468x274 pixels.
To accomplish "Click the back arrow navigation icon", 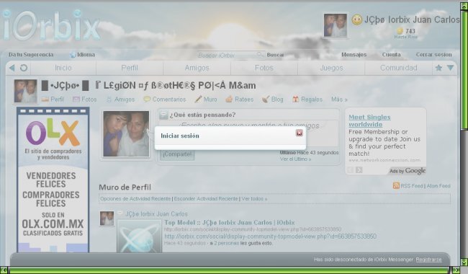I will 12,68.
